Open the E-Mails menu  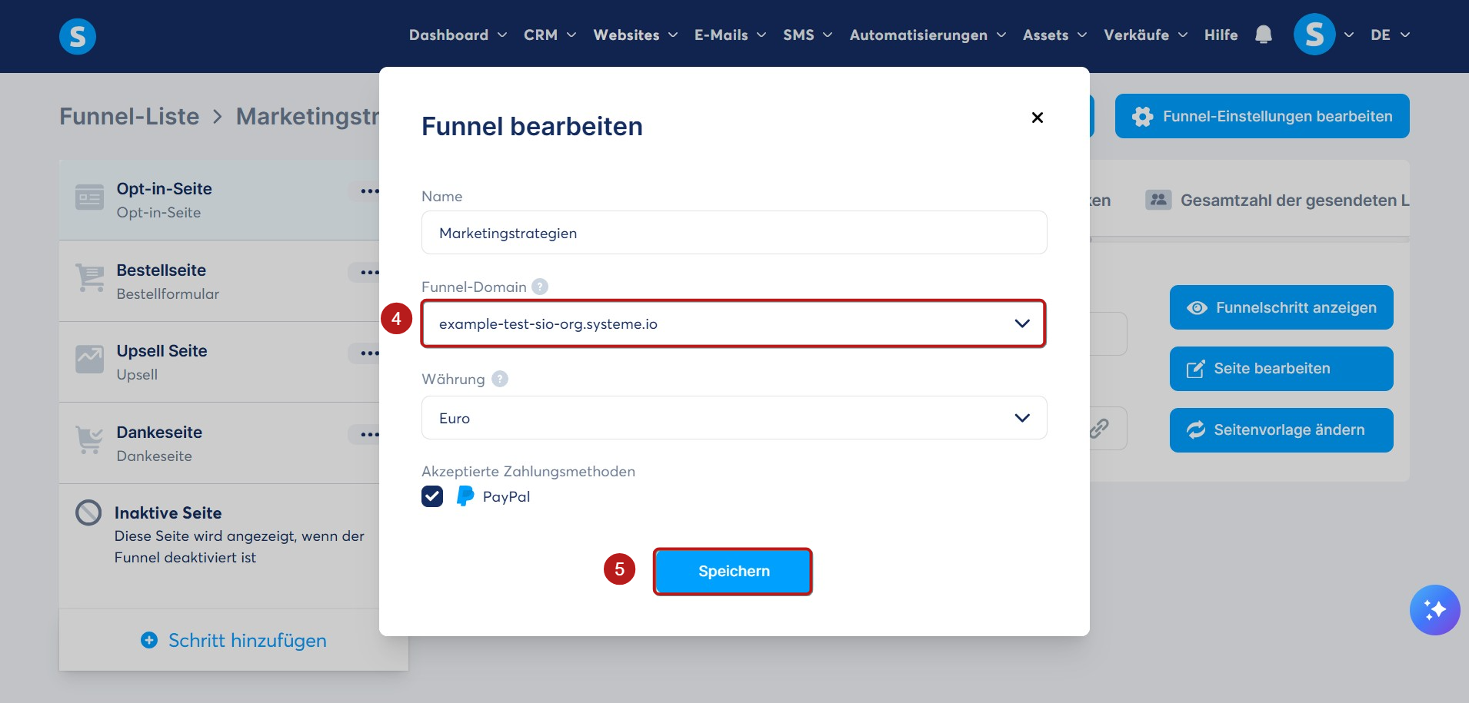click(x=730, y=35)
